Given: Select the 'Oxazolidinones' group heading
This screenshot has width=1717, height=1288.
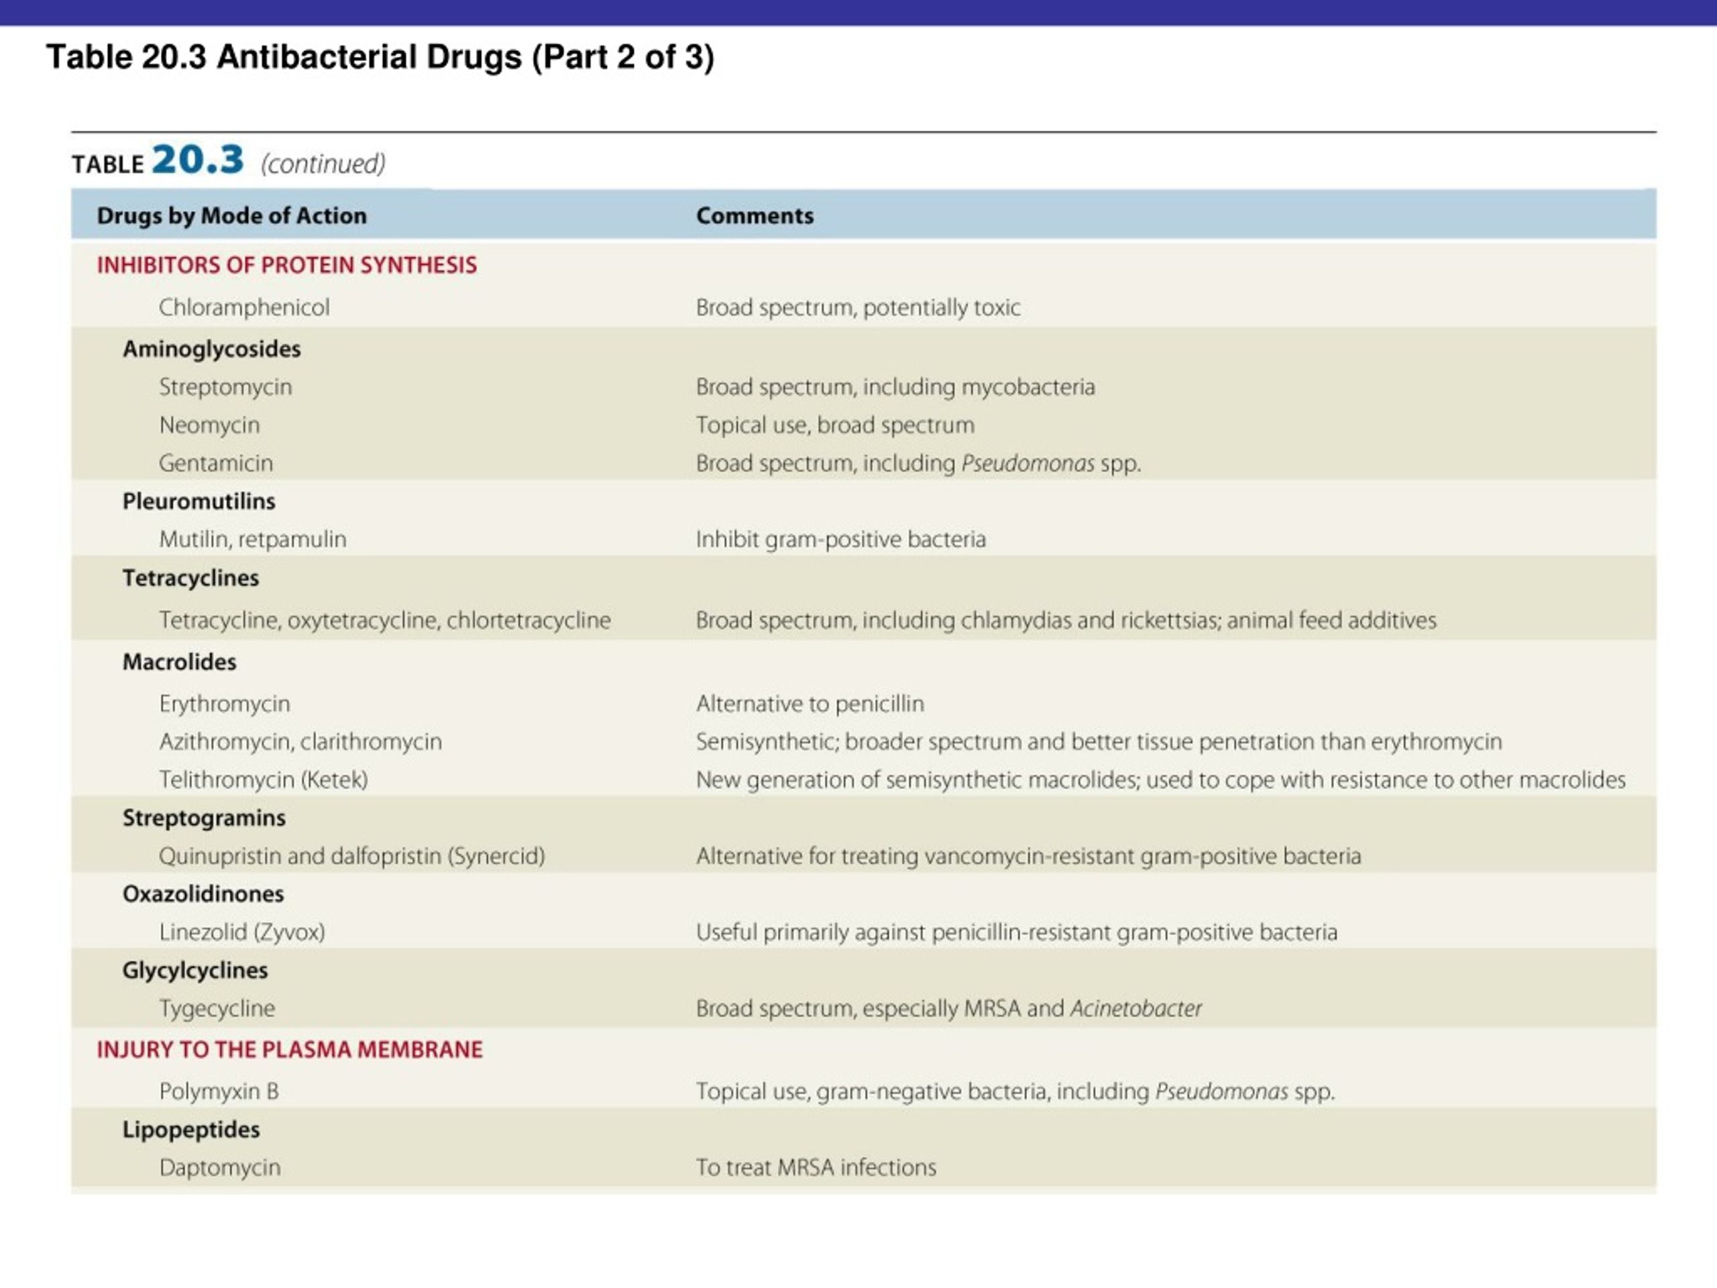Looking at the screenshot, I should (x=203, y=894).
